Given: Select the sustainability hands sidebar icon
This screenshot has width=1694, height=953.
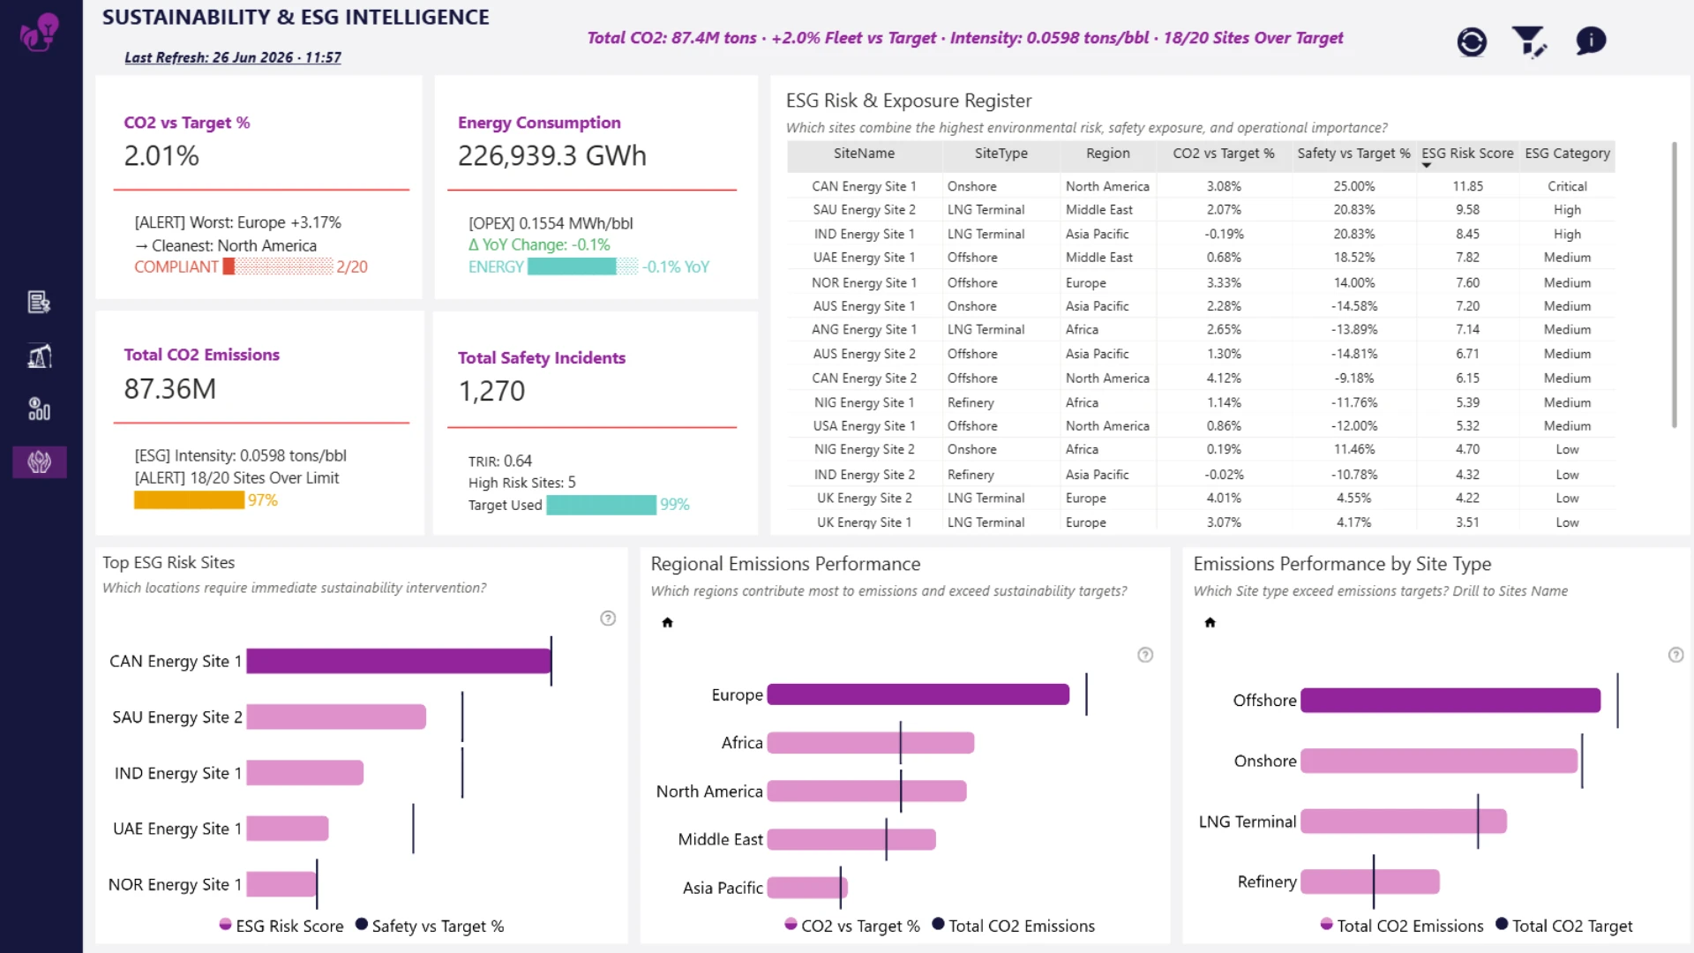Looking at the screenshot, I should [39, 461].
